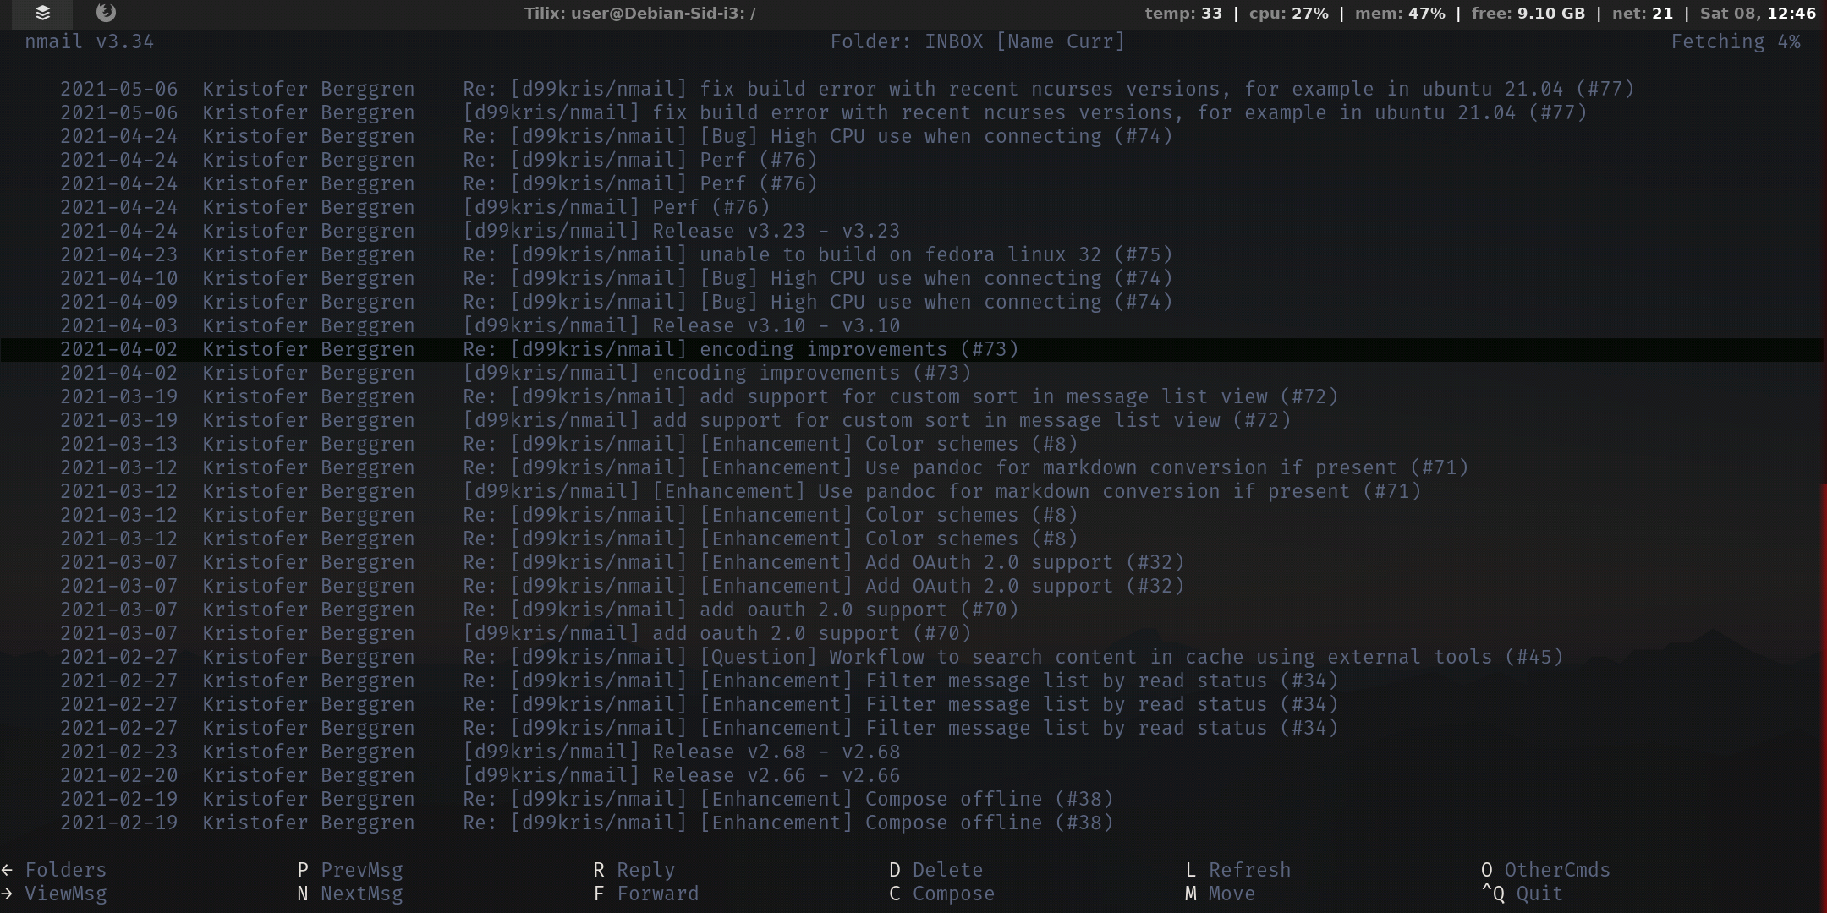Click the stacked layers icon in top bar
1827x913 pixels.
pyautogui.click(x=42, y=13)
